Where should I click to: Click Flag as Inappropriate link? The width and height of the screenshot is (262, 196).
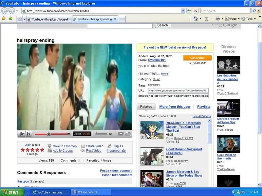click(116, 148)
